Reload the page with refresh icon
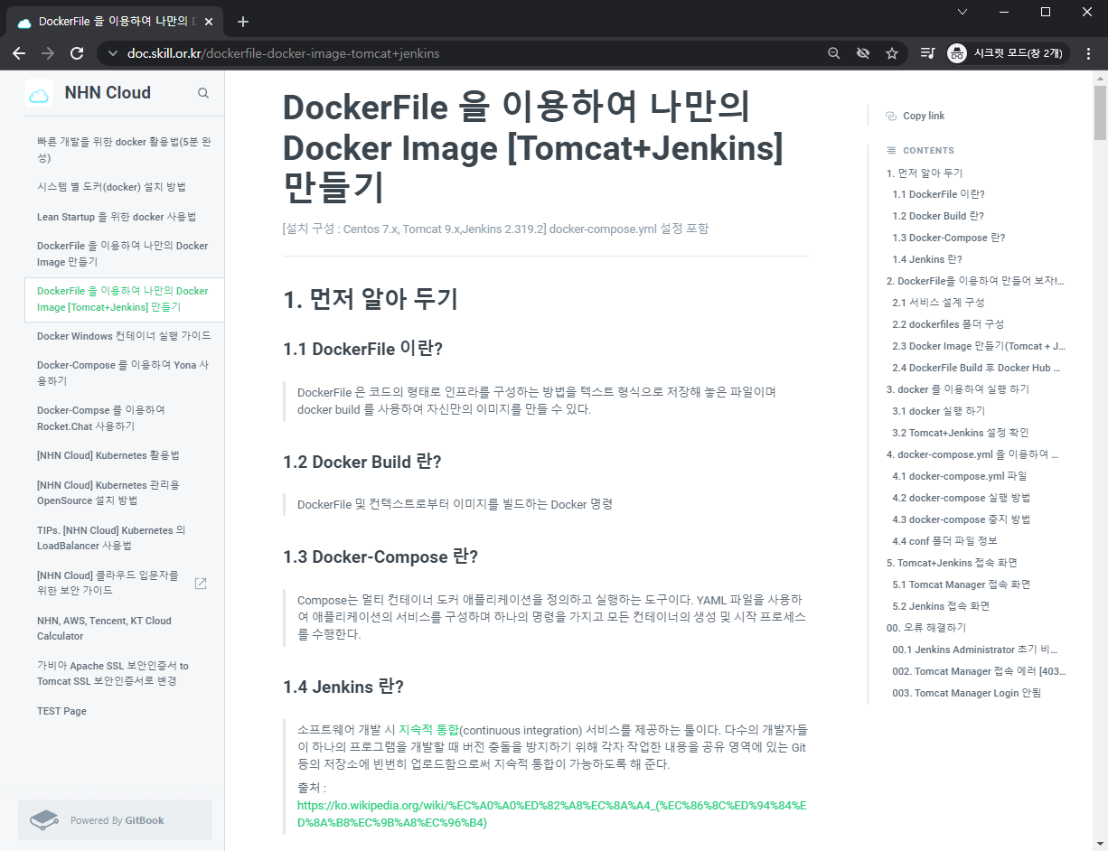 tap(77, 53)
